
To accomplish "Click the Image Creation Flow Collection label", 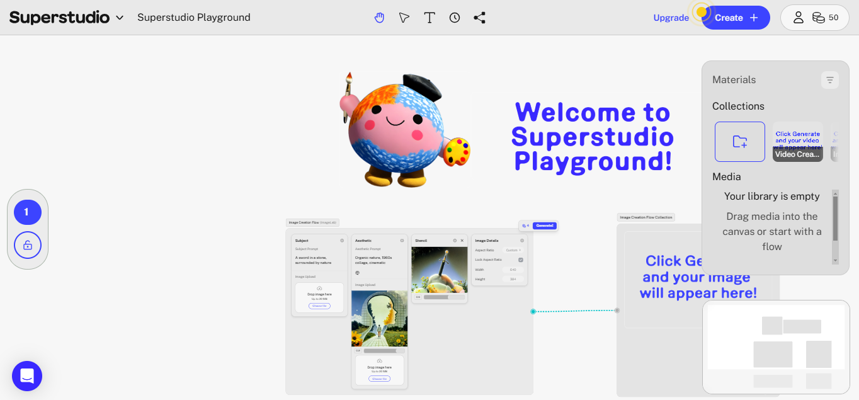I will (x=646, y=217).
